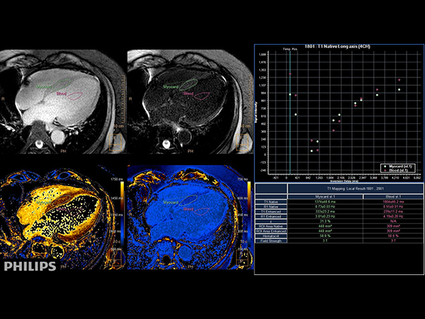The height and width of the screenshot is (319, 425).
Task: Click the Blood T1 Native value cell
Action: (x=393, y=202)
